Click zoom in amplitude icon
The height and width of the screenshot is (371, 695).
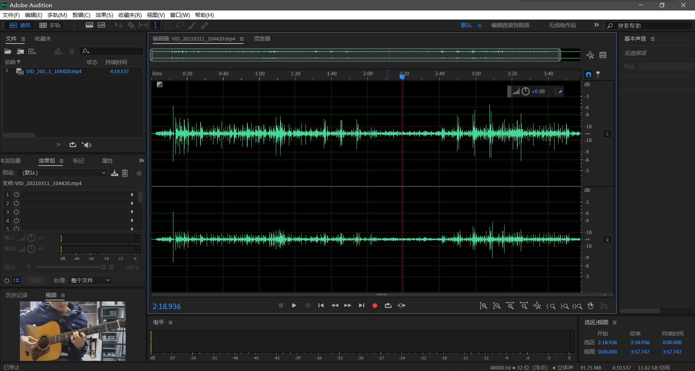point(483,306)
